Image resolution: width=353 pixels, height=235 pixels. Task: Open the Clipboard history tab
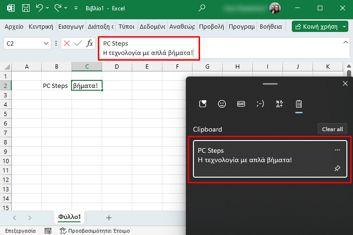point(299,104)
